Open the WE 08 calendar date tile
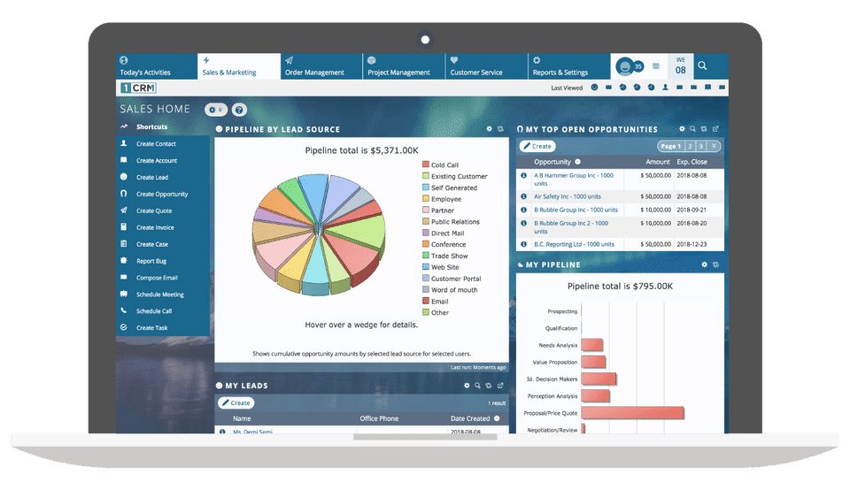This screenshot has height=490, width=850. pos(680,66)
